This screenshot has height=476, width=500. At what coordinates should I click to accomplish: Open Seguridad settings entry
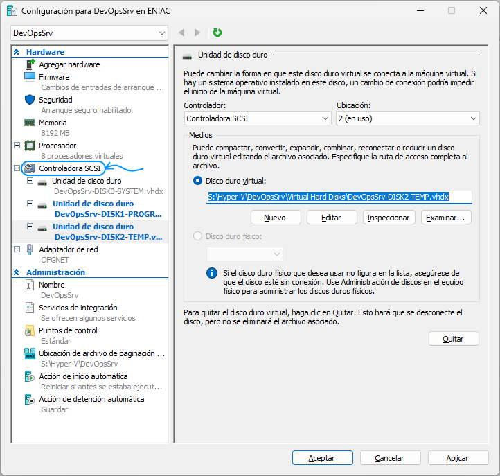click(x=55, y=100)
